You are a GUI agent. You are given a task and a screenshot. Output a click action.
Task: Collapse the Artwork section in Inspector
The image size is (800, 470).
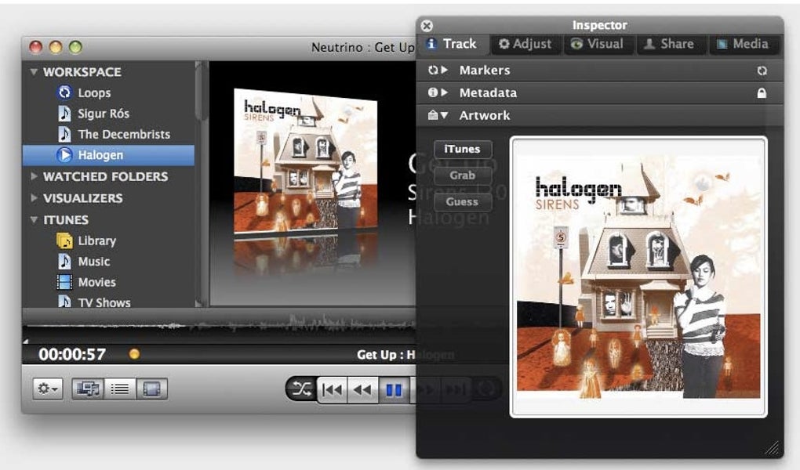(x=445, y=115)
